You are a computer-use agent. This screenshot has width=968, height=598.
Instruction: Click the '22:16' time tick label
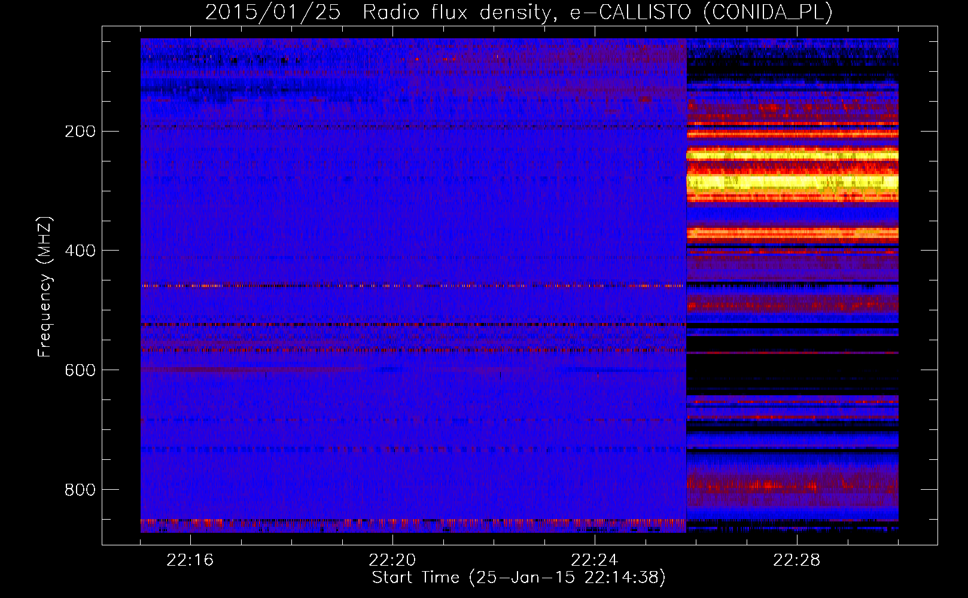click(190, 560)
